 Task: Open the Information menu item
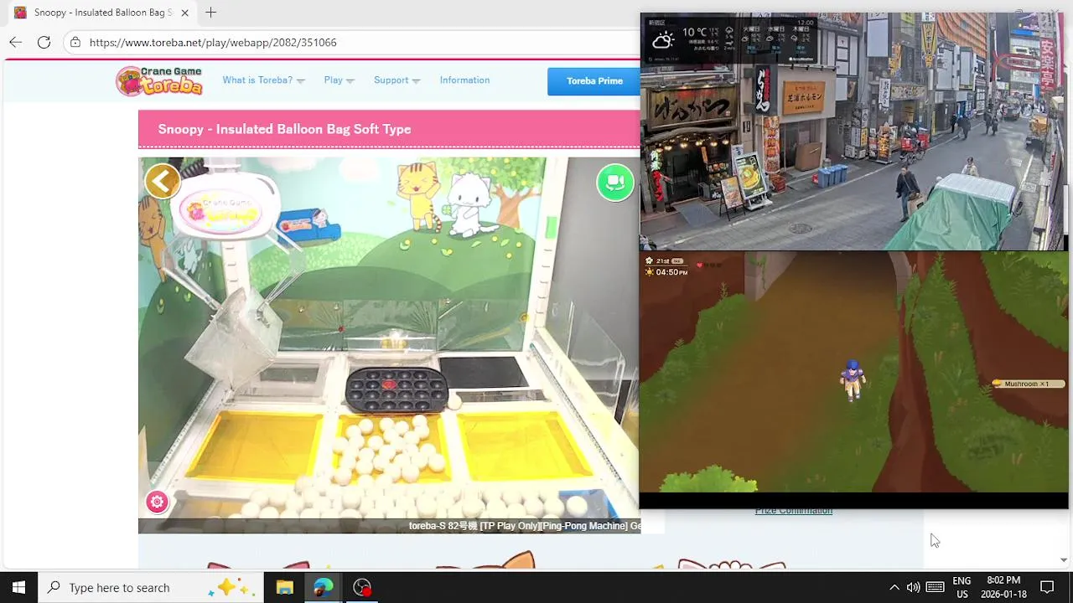(464, 80)
